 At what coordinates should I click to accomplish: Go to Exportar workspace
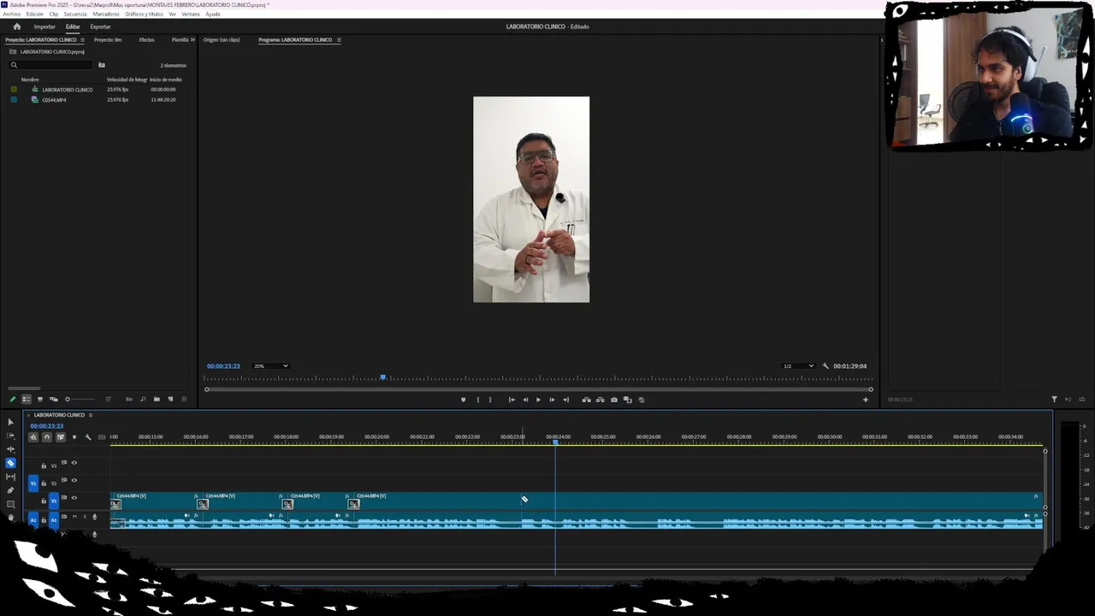[100, 27]
